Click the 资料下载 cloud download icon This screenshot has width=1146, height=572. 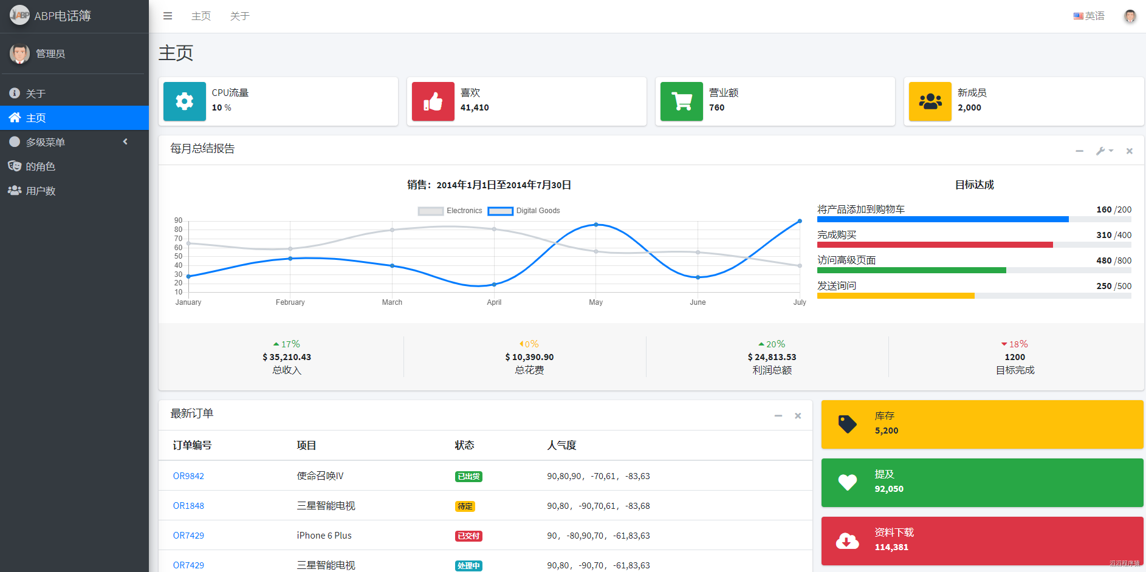[x=848, y=540]
